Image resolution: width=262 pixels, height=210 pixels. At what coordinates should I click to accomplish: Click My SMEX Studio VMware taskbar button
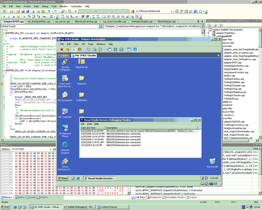(x=46, y=207)
